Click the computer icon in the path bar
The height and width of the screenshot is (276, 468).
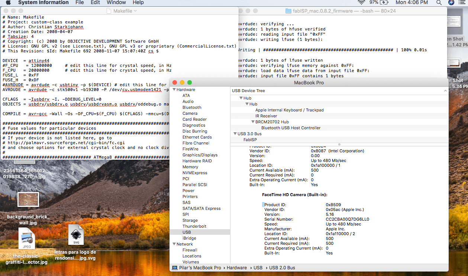click(175, 267)
